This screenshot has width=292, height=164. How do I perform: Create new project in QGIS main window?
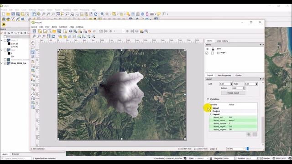point(4,14)
